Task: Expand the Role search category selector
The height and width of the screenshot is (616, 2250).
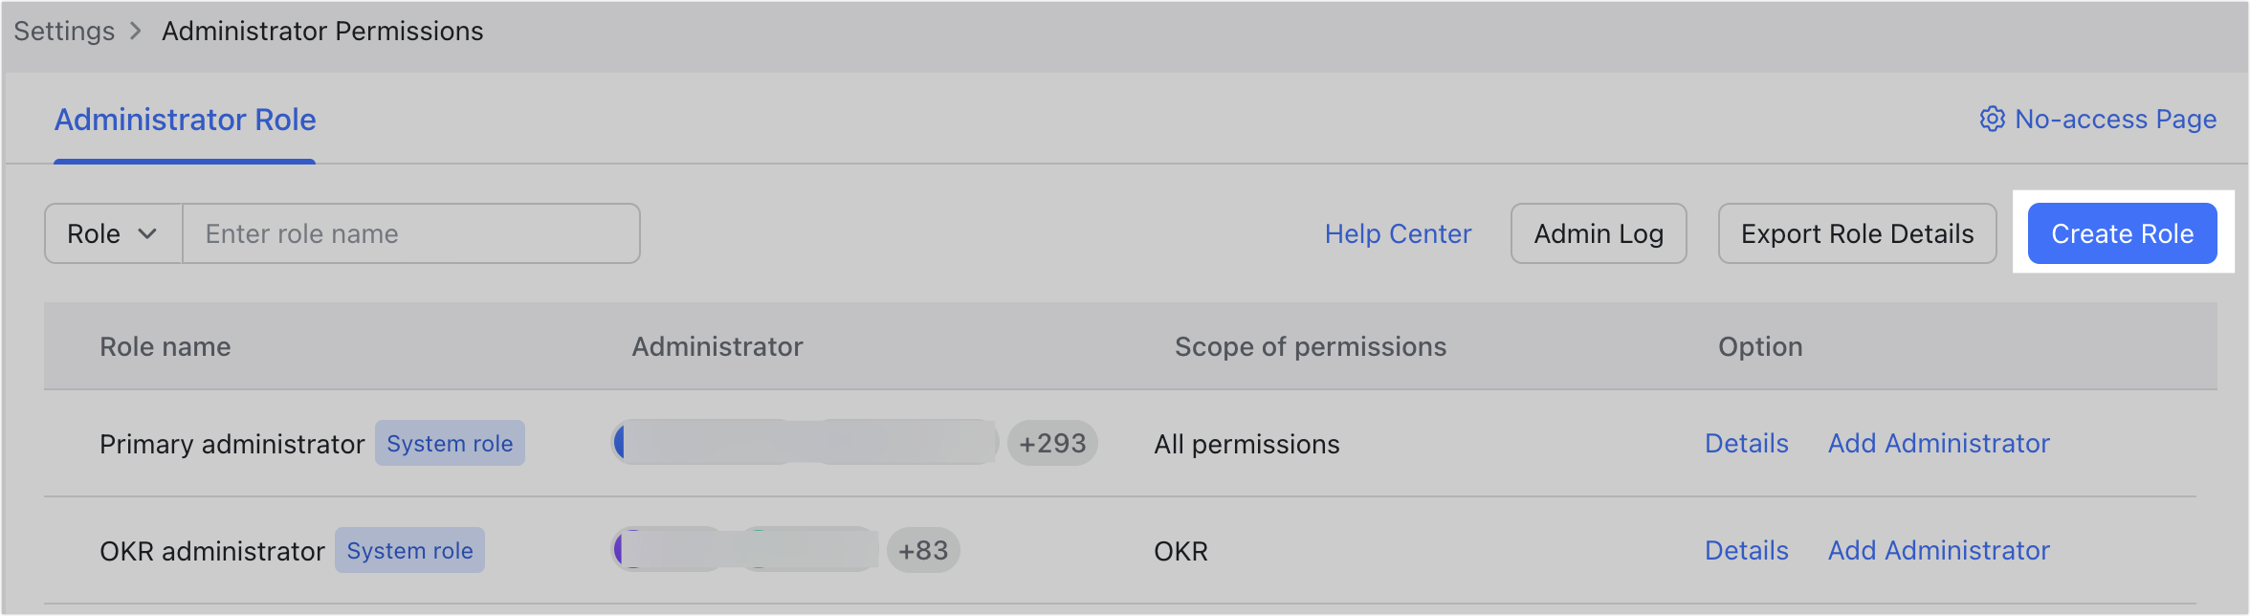Action: (x=112, y=233)
